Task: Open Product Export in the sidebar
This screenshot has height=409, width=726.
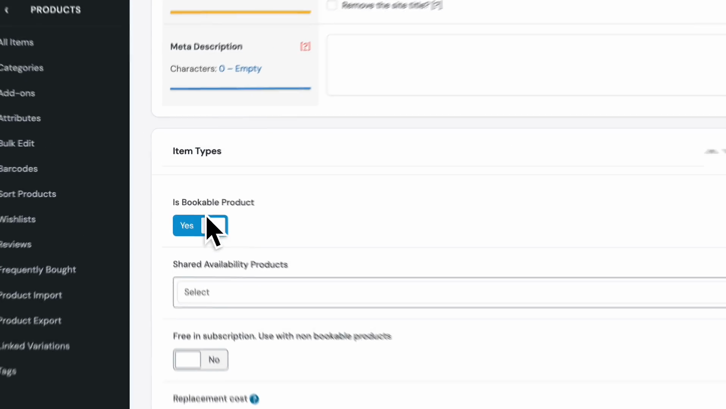Action: point(30,321)
